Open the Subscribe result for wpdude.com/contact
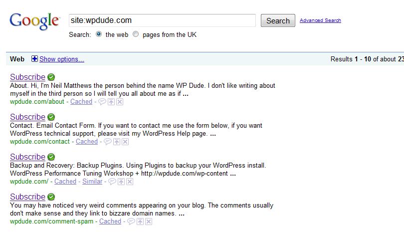Screen dimensions: 404x232 (x=27, y=117)
